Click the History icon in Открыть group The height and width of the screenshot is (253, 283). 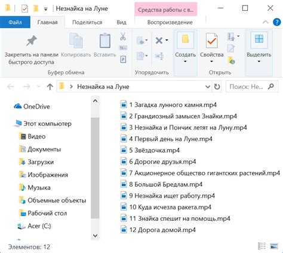[231, 60]
